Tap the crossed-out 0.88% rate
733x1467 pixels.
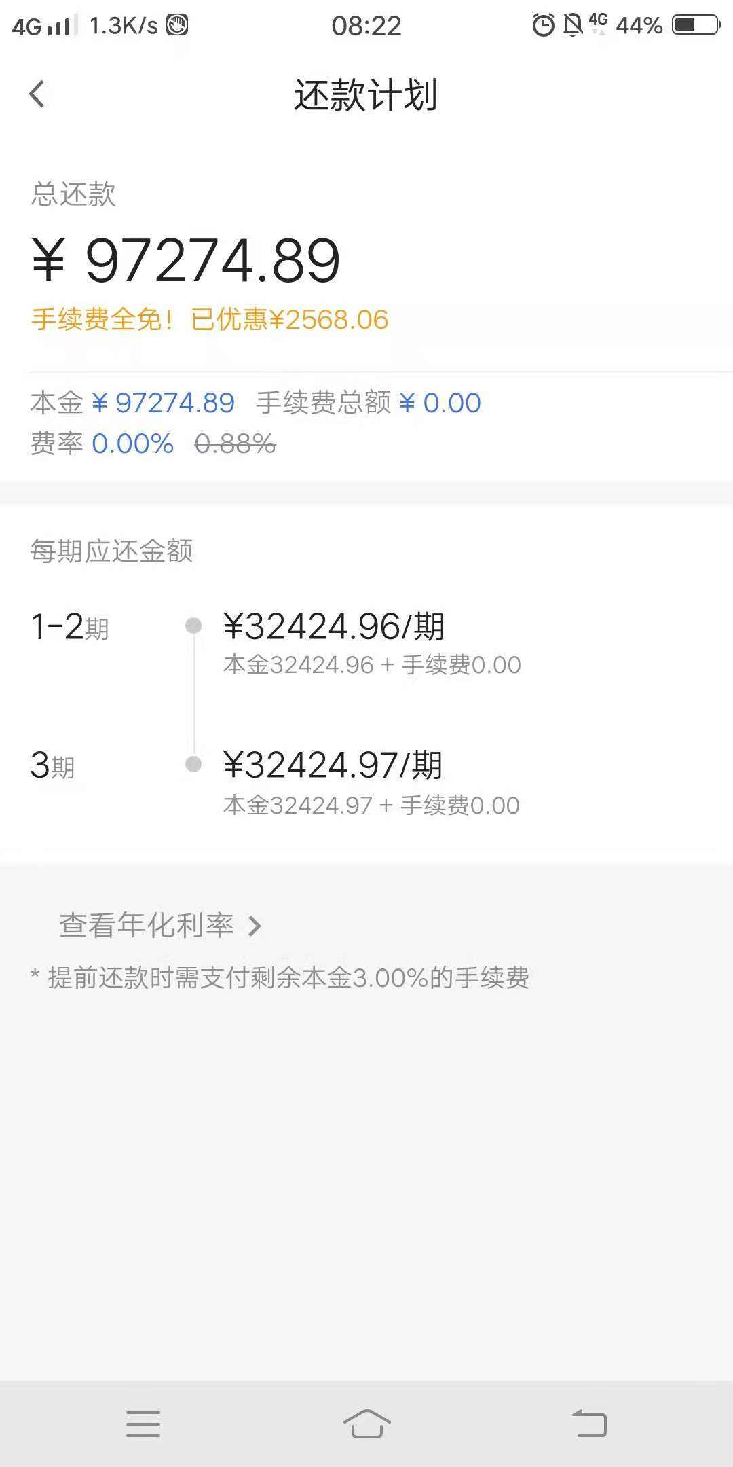point(235,443)
